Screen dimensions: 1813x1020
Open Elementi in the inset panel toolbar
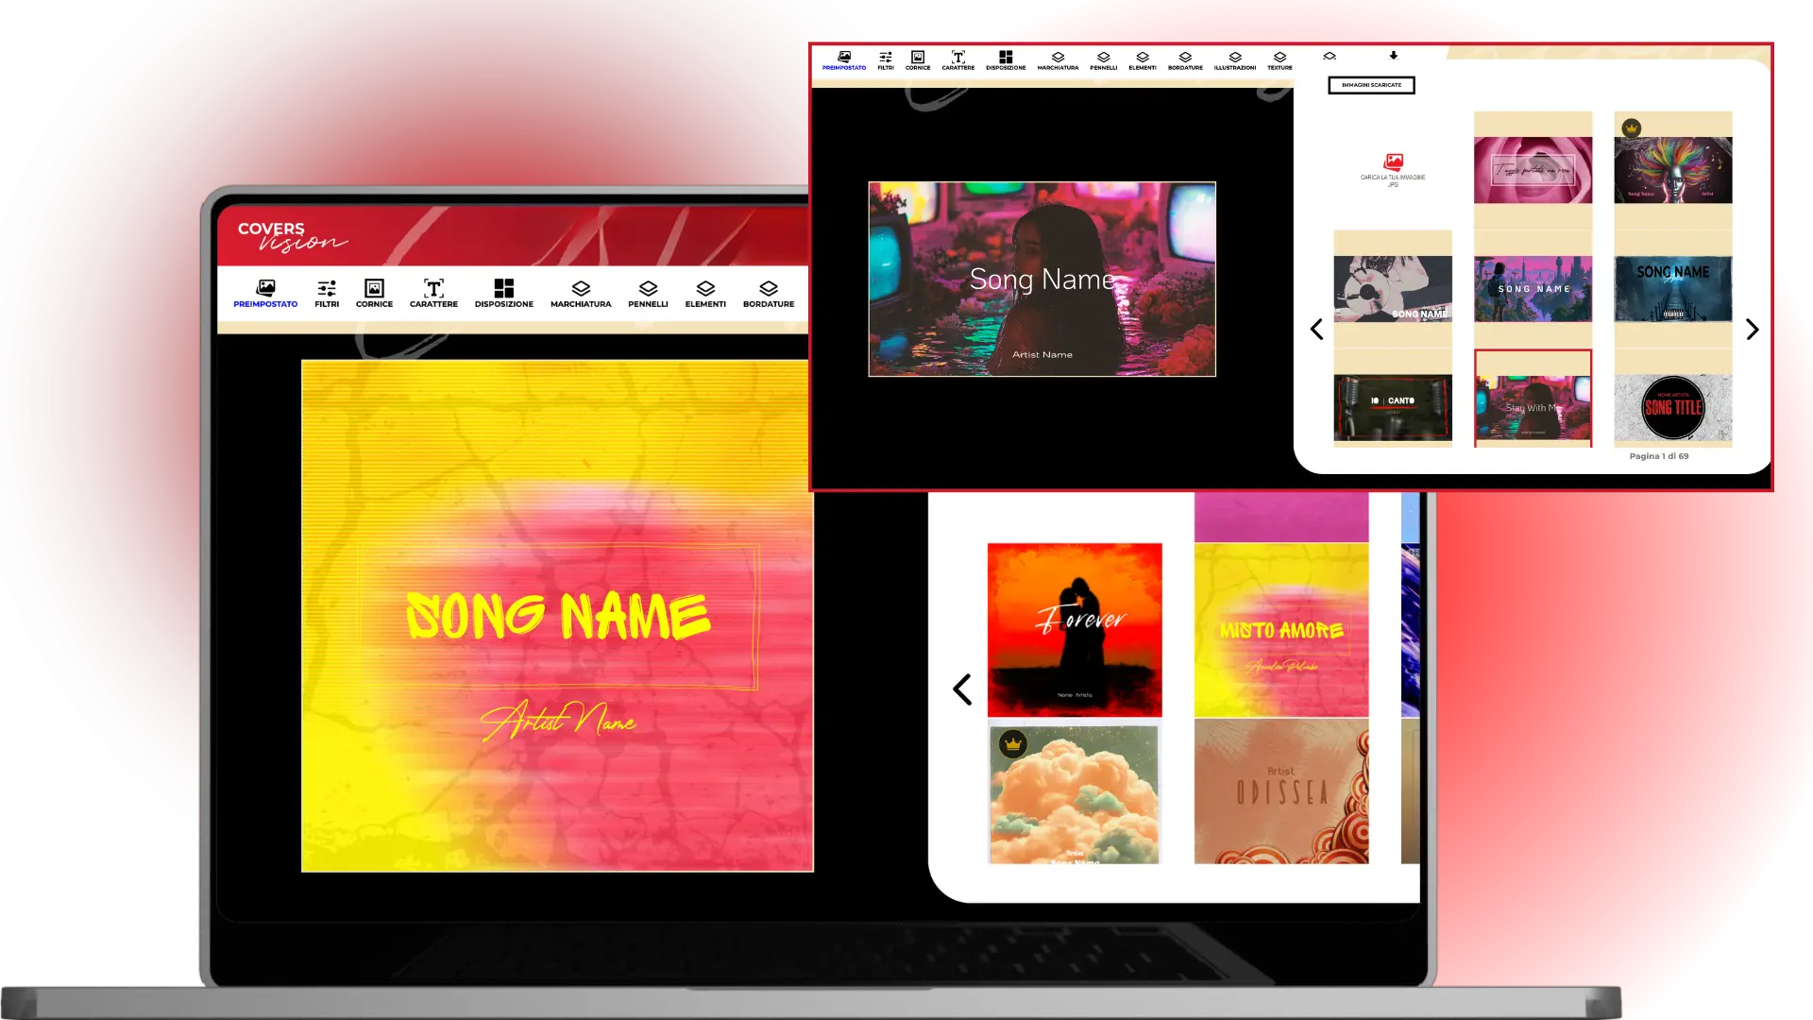pyautogui.click(x=1143, y=60)
